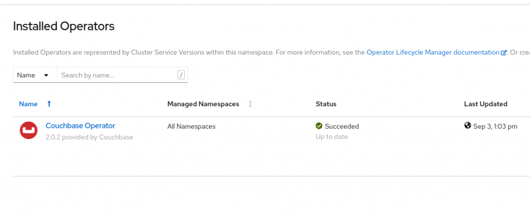Image resolution: width=530 pixels, height=213 pixels.
Task: Click the Couchbase red logo icon
Action: pyautogui.click(x=28, y=131)
